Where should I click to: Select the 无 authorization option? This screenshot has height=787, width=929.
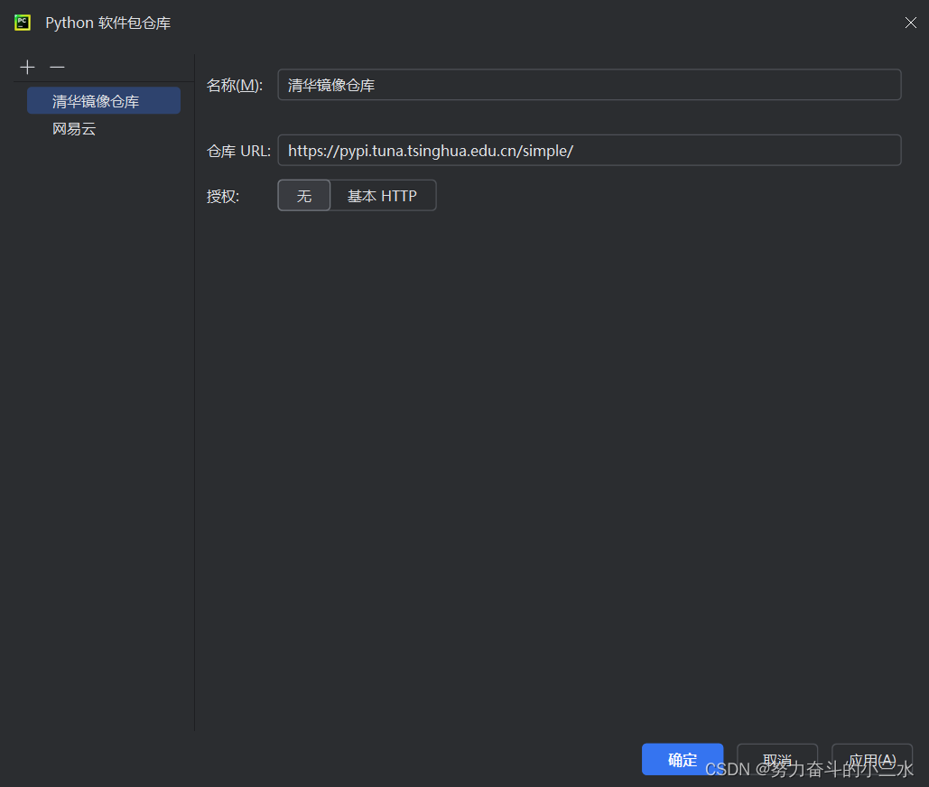[303, 195]
